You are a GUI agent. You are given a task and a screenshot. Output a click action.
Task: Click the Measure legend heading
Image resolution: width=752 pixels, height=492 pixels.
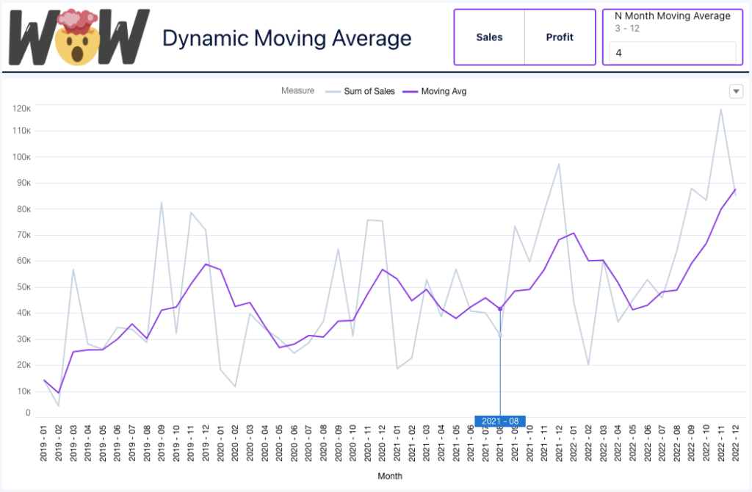[x=297, y=91]
